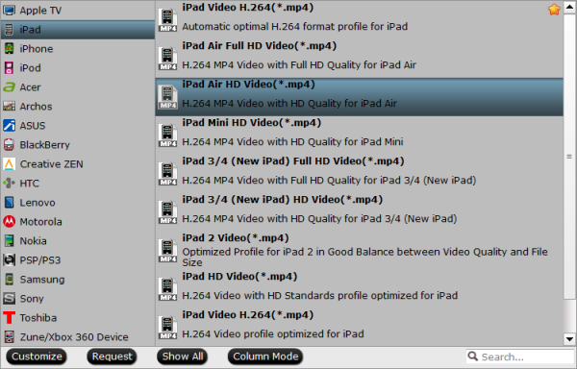This screenshot has height=369, width=577.
Task: Select the Lenovo label
Action: click(x=38, y=203)
